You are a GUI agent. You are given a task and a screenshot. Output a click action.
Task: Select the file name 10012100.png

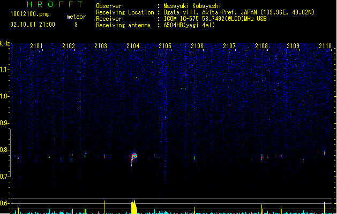pos(30,14)
